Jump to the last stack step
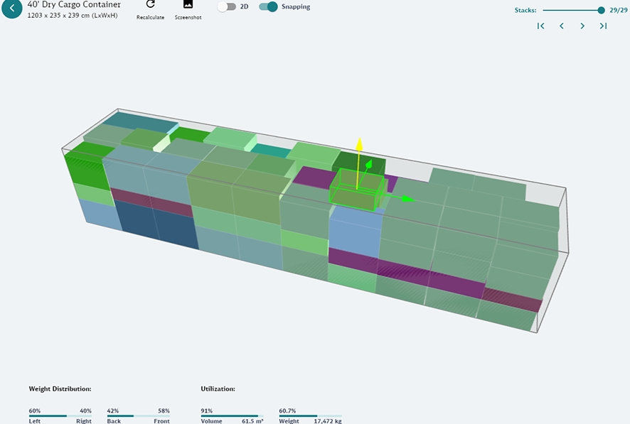 (603, 26)
